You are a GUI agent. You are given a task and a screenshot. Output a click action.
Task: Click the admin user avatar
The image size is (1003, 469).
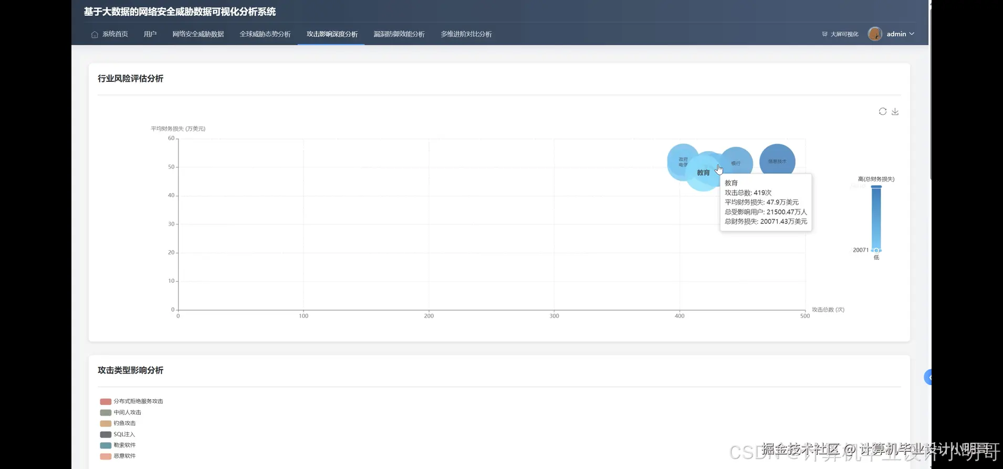pos(875,34)
